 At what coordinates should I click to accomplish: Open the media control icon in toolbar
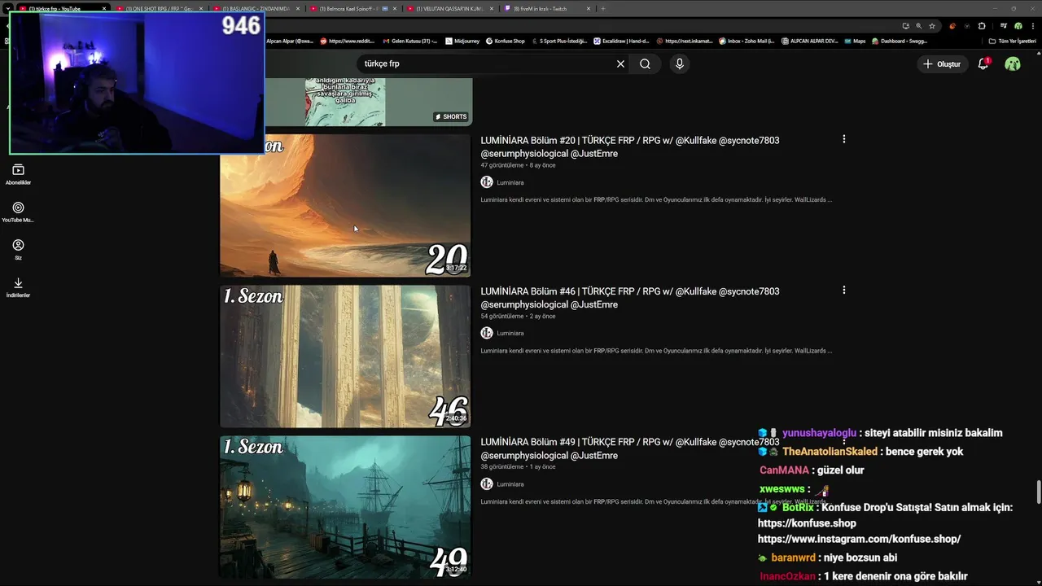[1004, 26]
